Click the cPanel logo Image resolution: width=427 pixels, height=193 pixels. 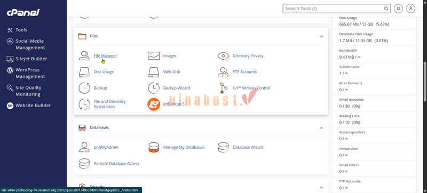tap(23, 12)
